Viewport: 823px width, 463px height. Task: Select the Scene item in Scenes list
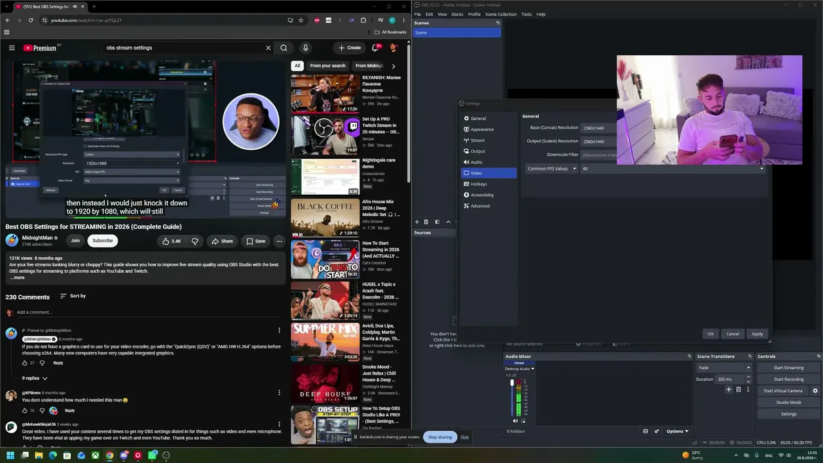(x=457, y=33)
